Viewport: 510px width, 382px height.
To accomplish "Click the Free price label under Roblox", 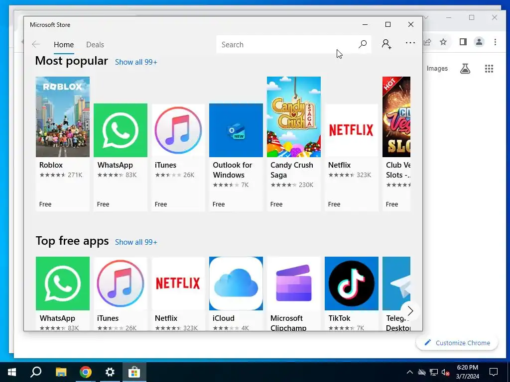I will pos(45,204).
